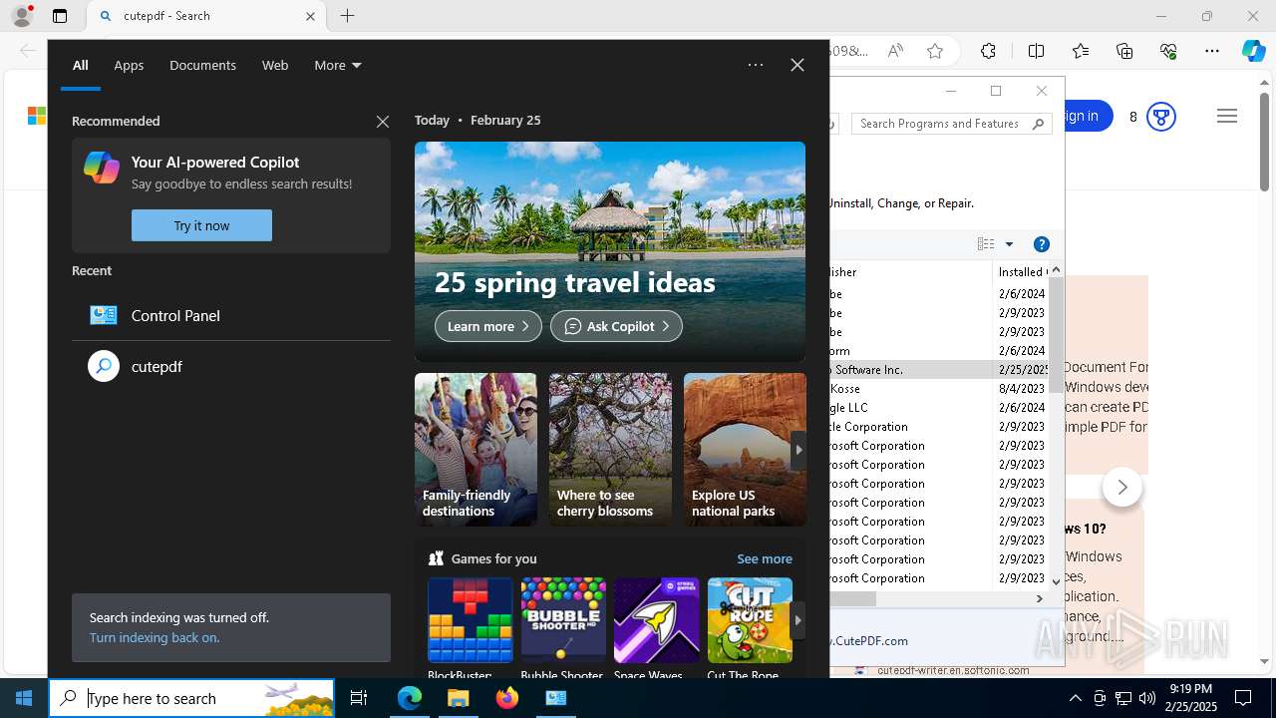Open the search panel options ellipsis

(x=756, y=65)
